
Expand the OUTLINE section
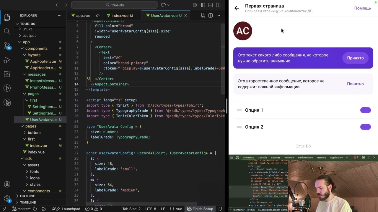40,196
